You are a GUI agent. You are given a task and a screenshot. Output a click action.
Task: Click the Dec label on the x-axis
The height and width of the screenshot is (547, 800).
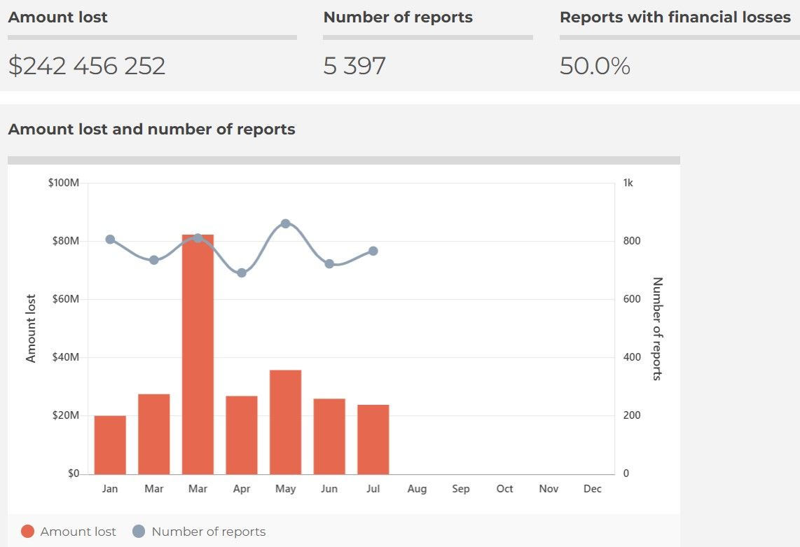593,489
